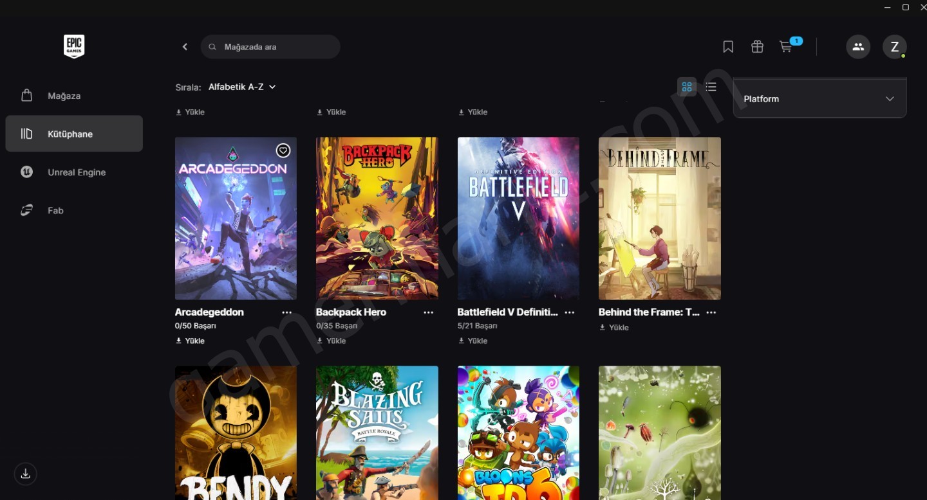Open Behind the Frame's three-dot options menu
Image resolution: width=927 pixels, height=500 pixels.
click(x=711, y=312)
